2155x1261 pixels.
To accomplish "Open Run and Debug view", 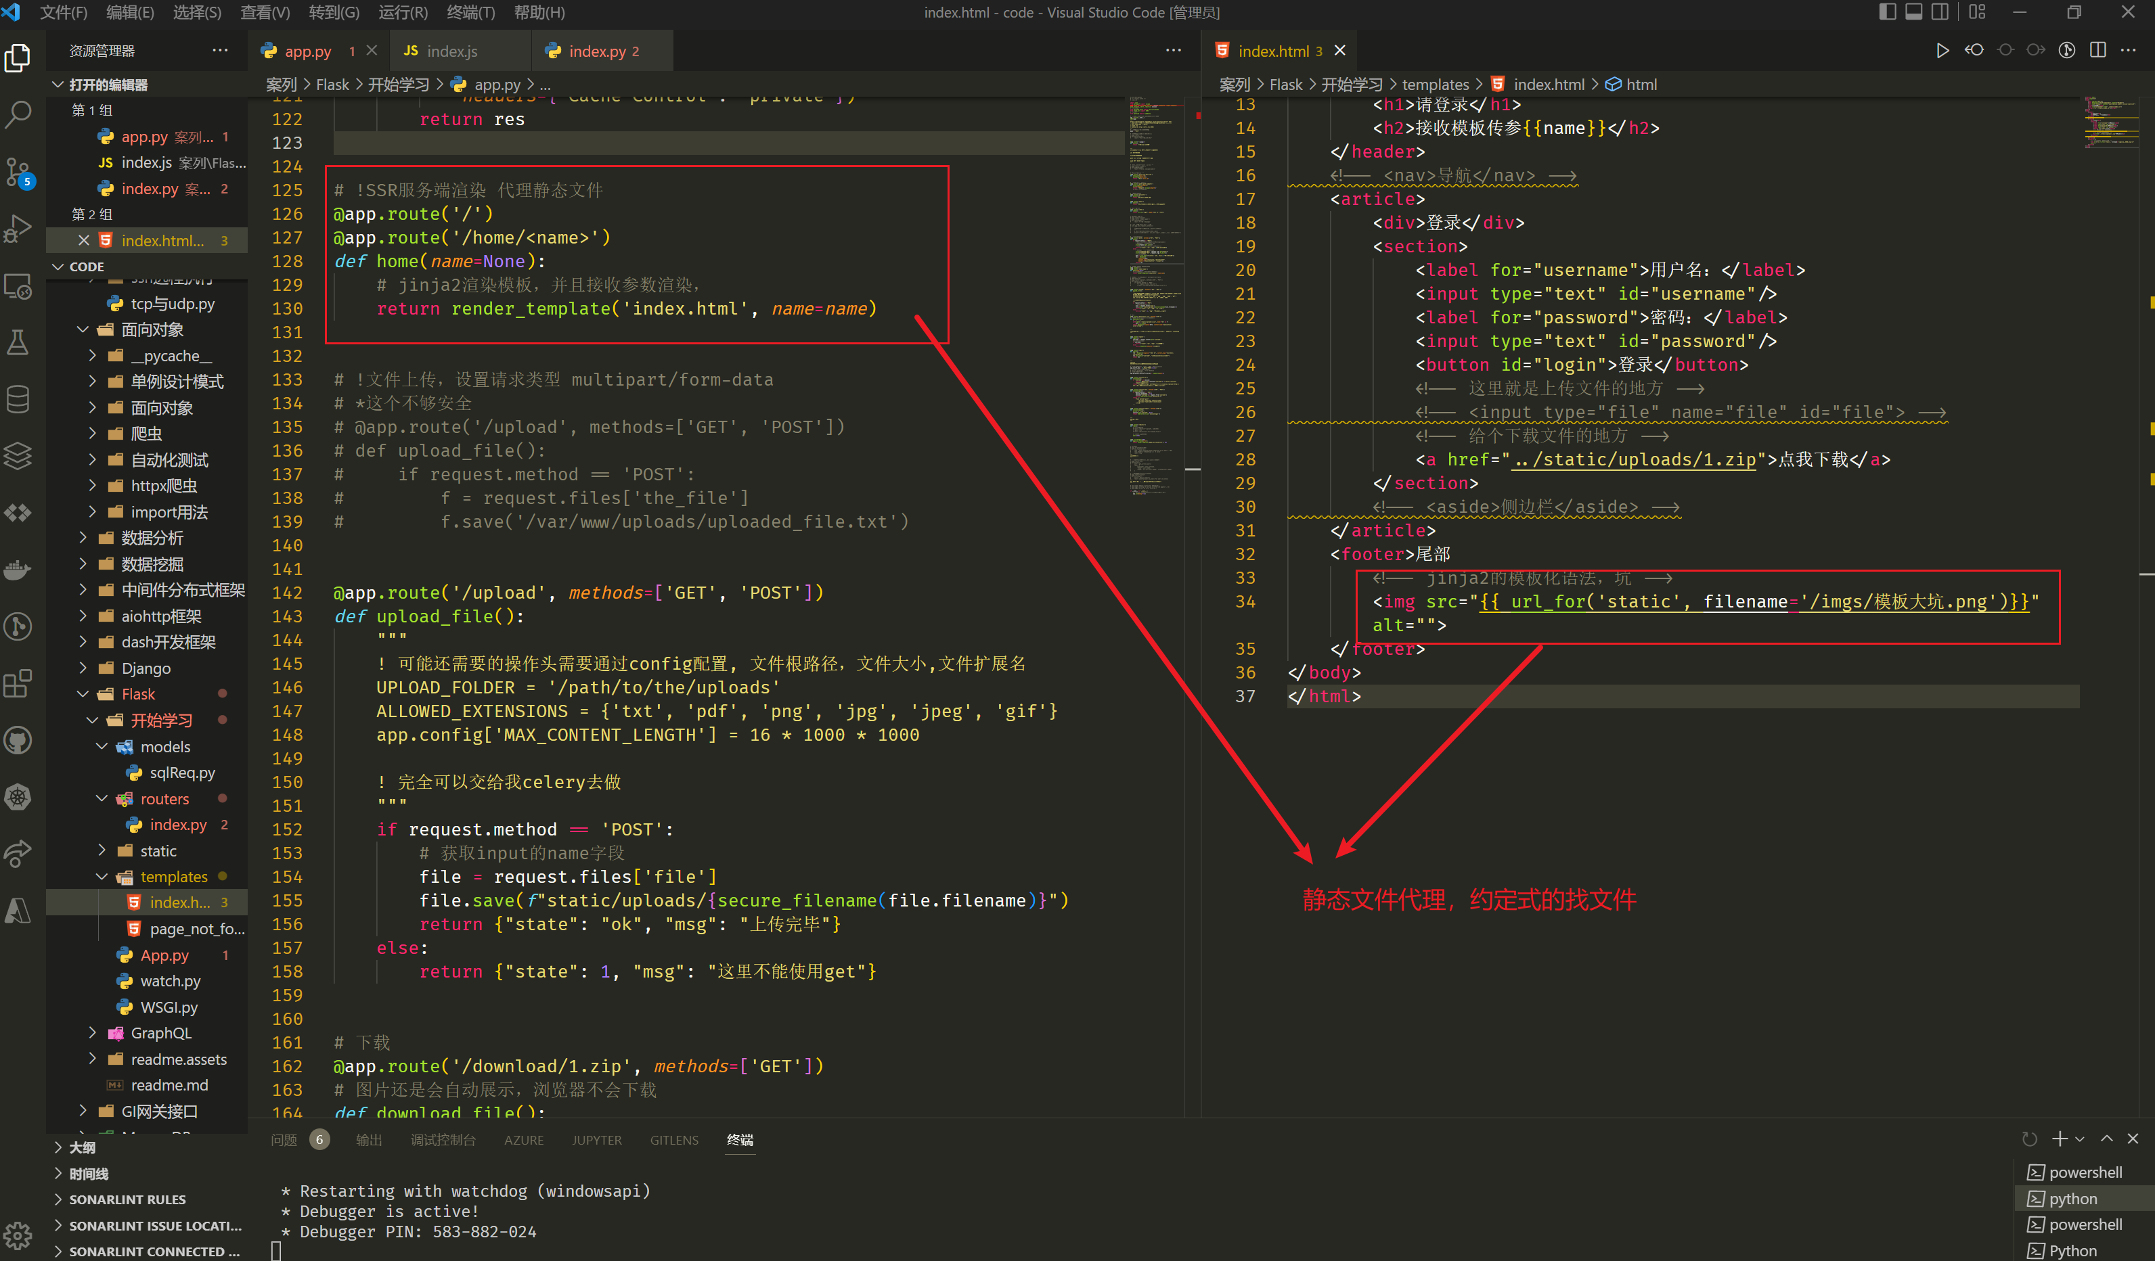I will 19,229.
